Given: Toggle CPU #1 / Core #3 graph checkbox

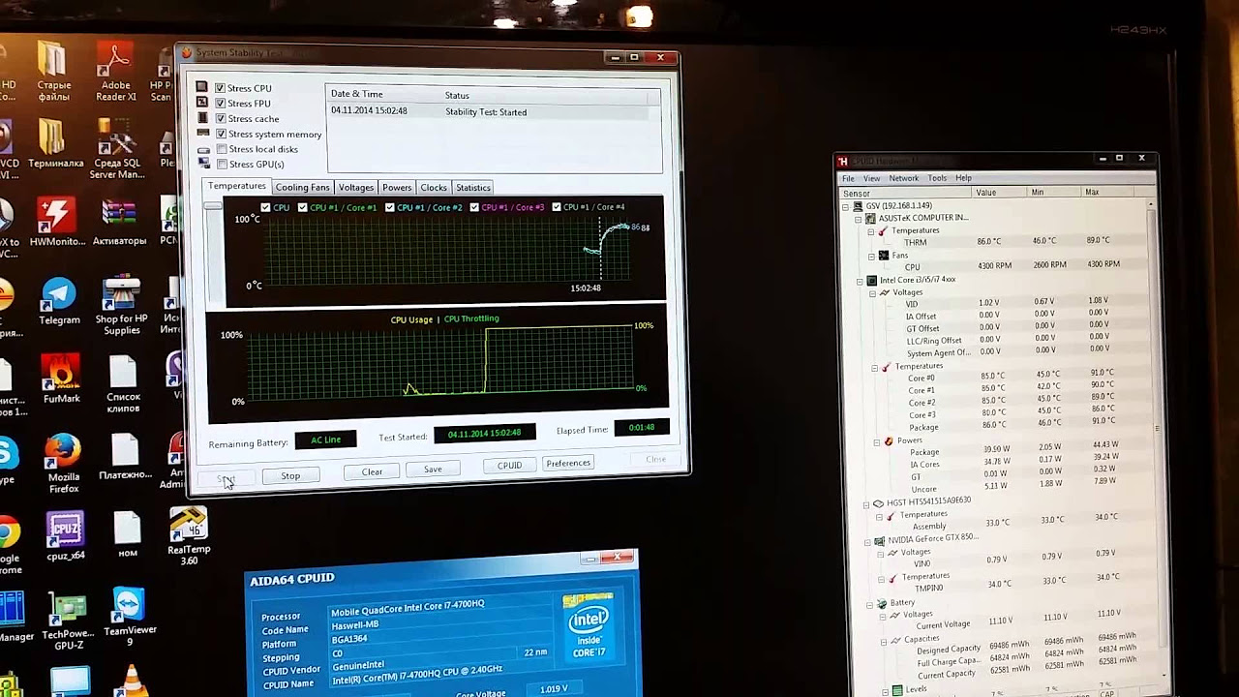Looking at the screenshot, I should coord(474,207).
